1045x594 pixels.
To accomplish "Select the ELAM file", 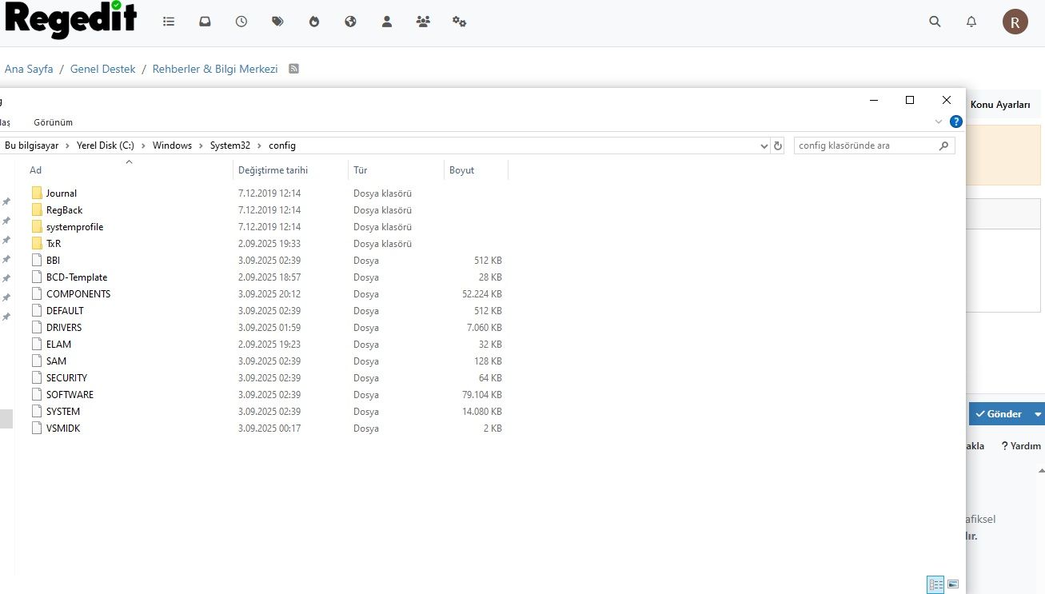I will tap(58, 344).
